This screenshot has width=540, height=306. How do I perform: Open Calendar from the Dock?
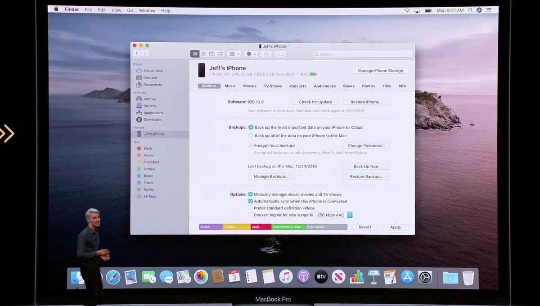pos(234,276)
